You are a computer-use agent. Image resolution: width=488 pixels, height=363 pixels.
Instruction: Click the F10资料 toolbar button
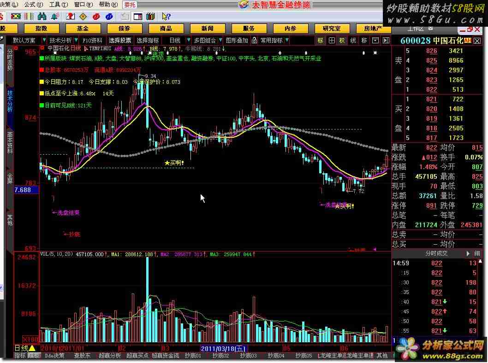92,41
